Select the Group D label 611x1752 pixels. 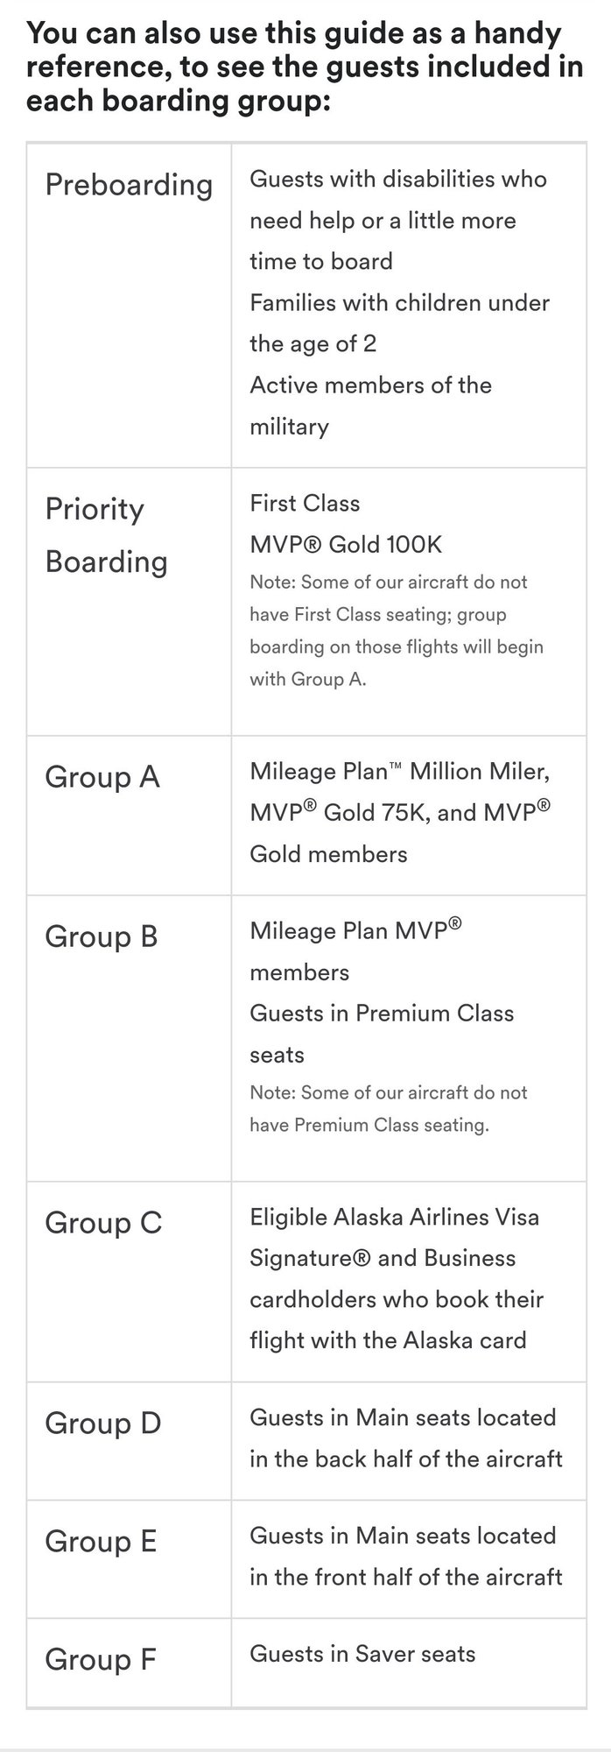103,1423
